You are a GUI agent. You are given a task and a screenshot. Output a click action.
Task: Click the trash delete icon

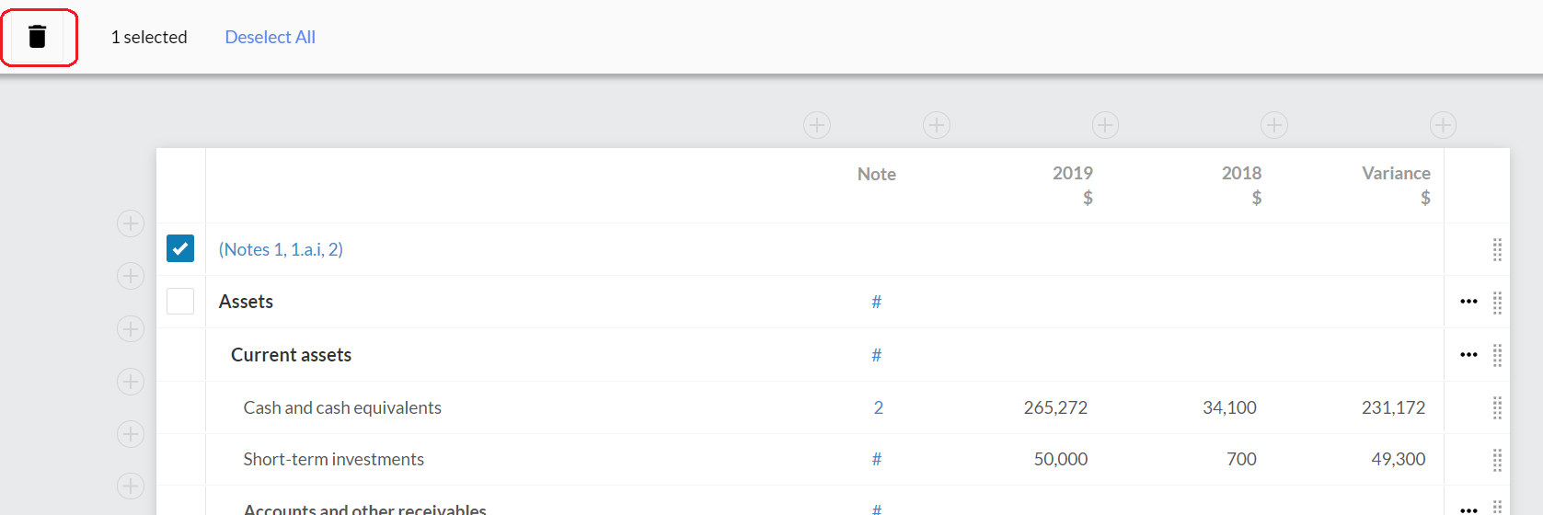(x=38, y=37)
